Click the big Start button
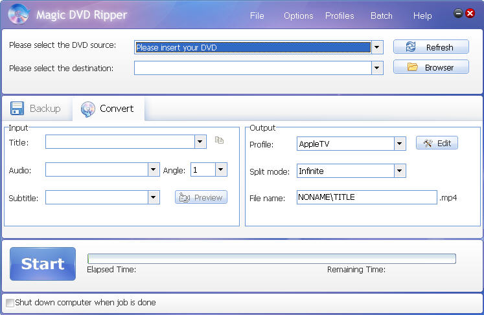Screen dimensions: 484x315 (43, 264)
